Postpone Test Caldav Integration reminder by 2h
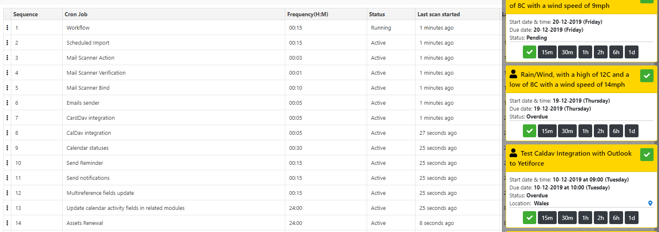The width and height of the screenshot is (659, 232). pyautogui.click(x=601, y=218)
